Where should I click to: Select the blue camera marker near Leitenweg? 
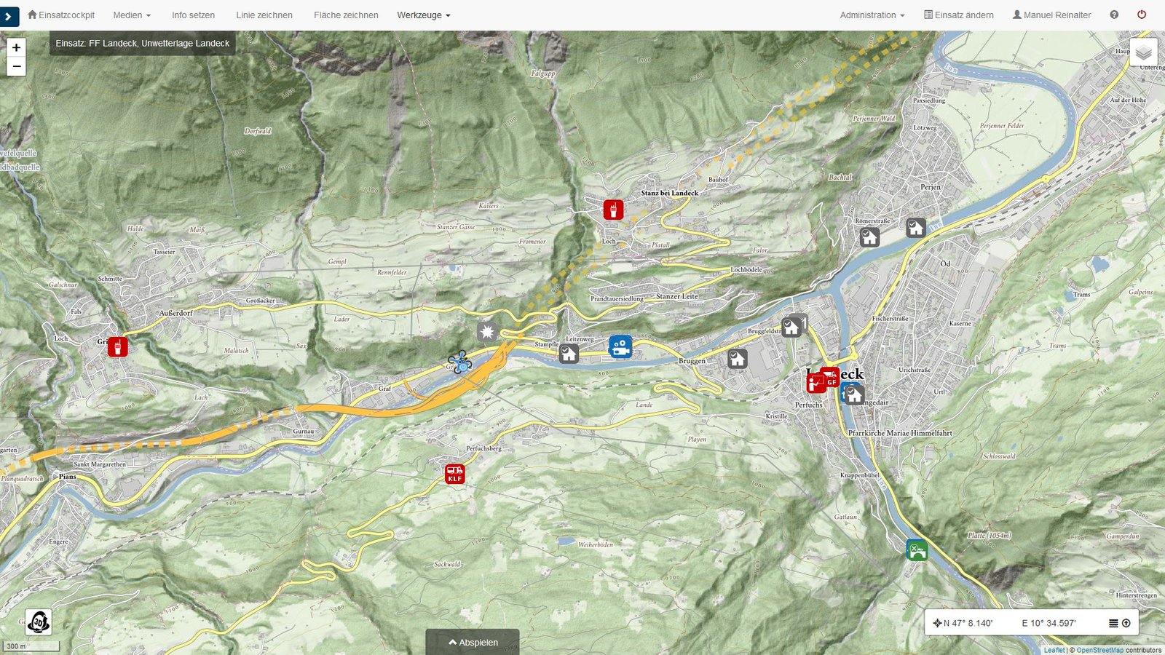[620, 346]
